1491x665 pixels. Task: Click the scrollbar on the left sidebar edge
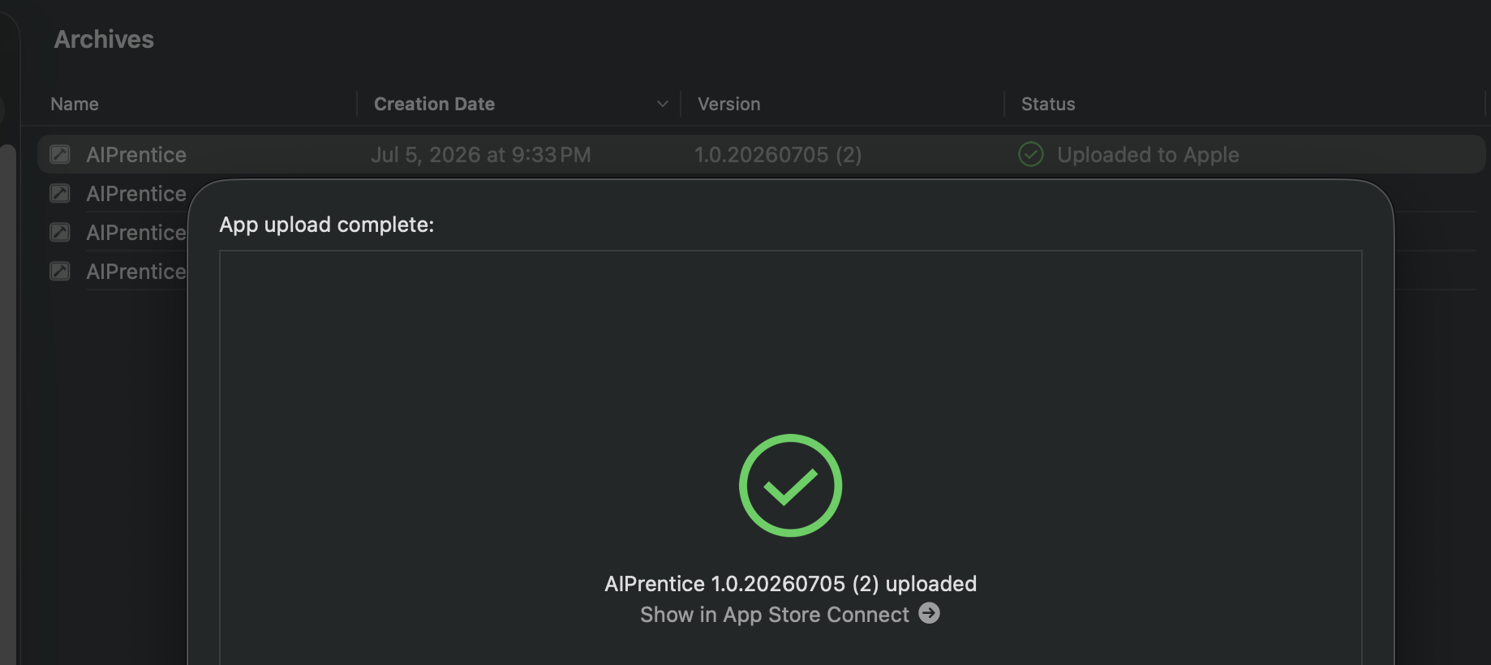(8, 404)
